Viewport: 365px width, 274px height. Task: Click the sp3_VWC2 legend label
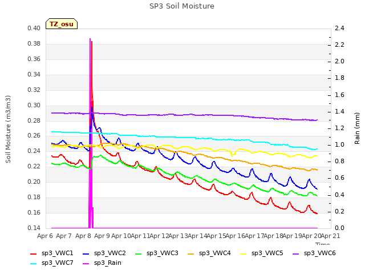click(x=110, y=253)
